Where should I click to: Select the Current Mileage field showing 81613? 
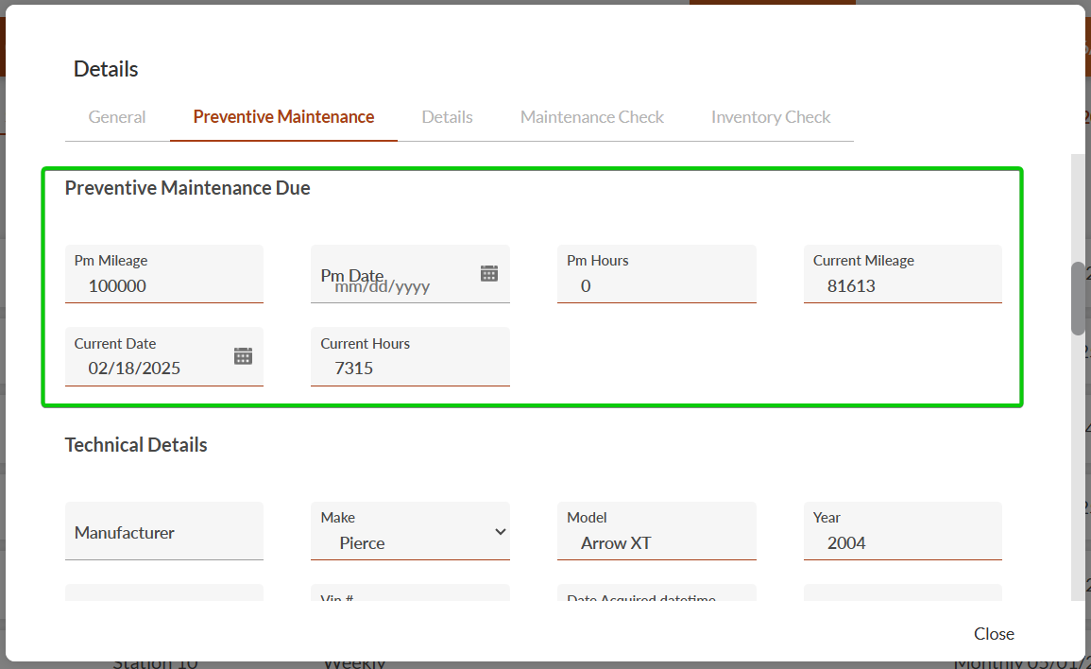tap(902, 285)
